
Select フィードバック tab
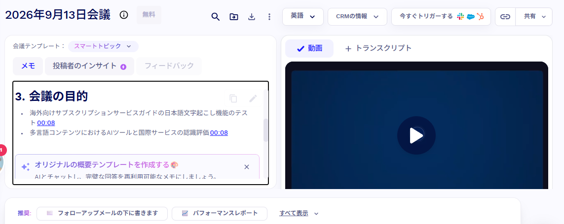[x=169, y=66]
